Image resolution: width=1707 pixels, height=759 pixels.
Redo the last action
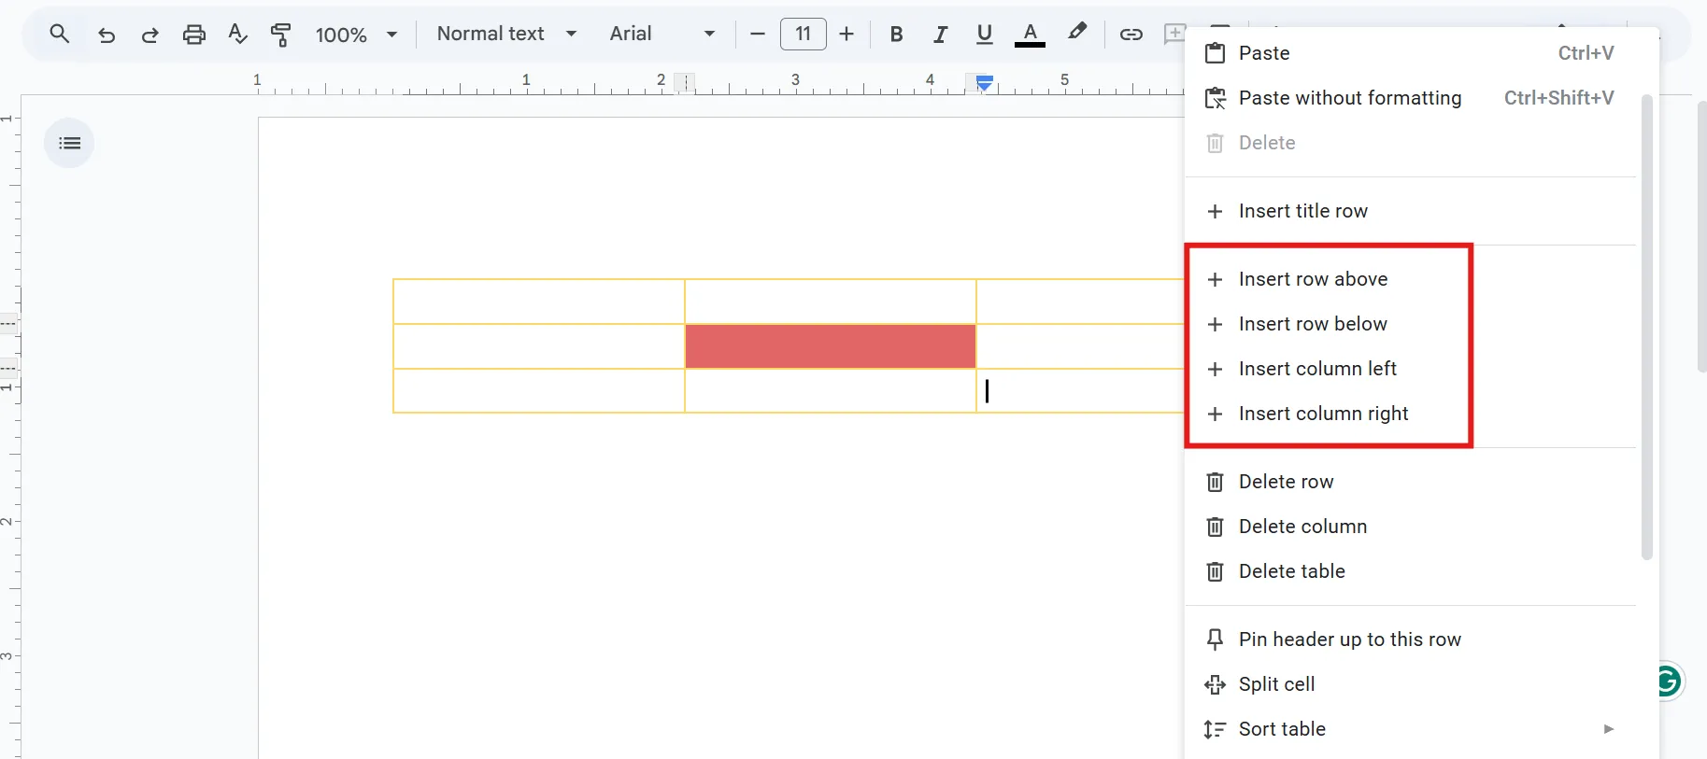[x=149, y=35]
